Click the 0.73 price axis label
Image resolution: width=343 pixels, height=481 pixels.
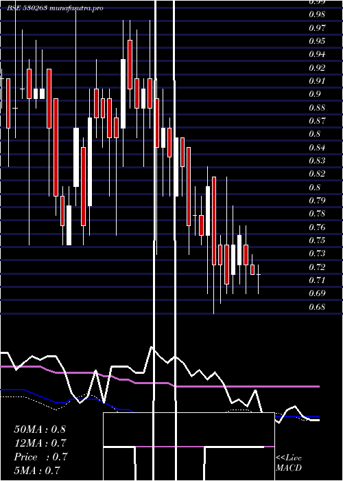point(317,254)
